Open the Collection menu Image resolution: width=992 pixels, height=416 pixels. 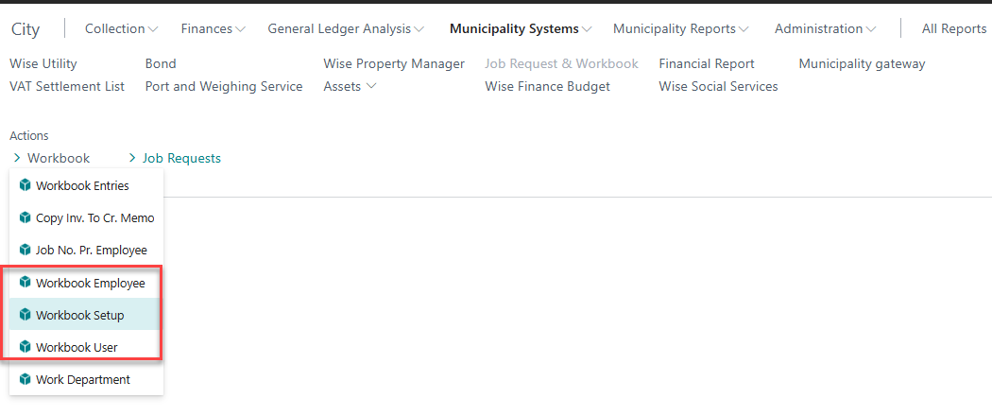coord(122,28)
